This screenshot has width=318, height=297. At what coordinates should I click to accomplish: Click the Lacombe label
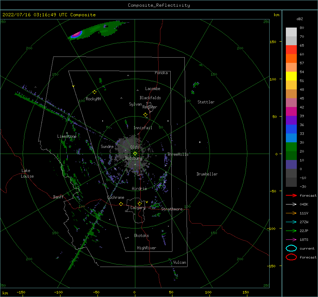coord(153,89)
